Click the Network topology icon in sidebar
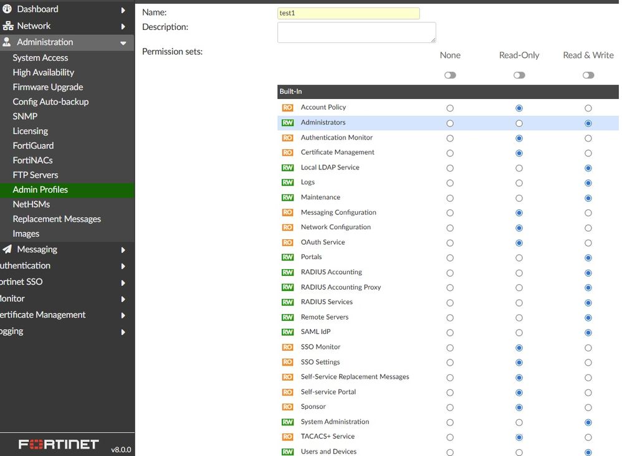 (x=7, y=26)
